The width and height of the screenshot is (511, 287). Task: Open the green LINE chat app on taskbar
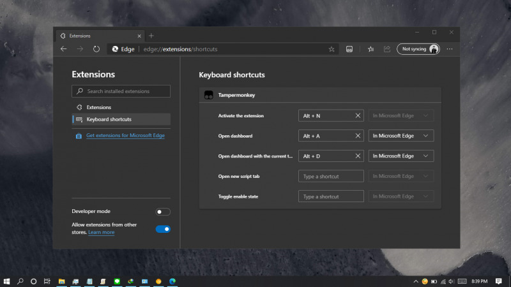(x=117, y=281)
